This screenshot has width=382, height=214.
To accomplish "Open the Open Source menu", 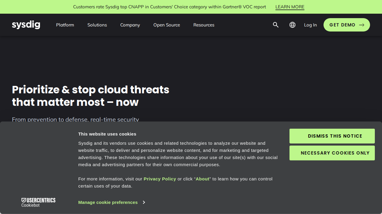I will point(167,25).
